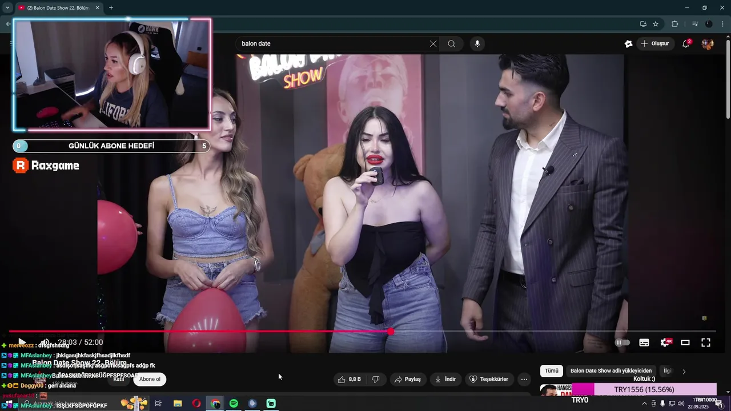Open the tab search dropdown arrow
Screen dimensions: 731x411
7,7
